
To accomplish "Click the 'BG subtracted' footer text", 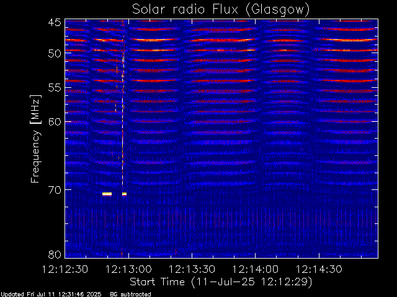I will 131,295.
